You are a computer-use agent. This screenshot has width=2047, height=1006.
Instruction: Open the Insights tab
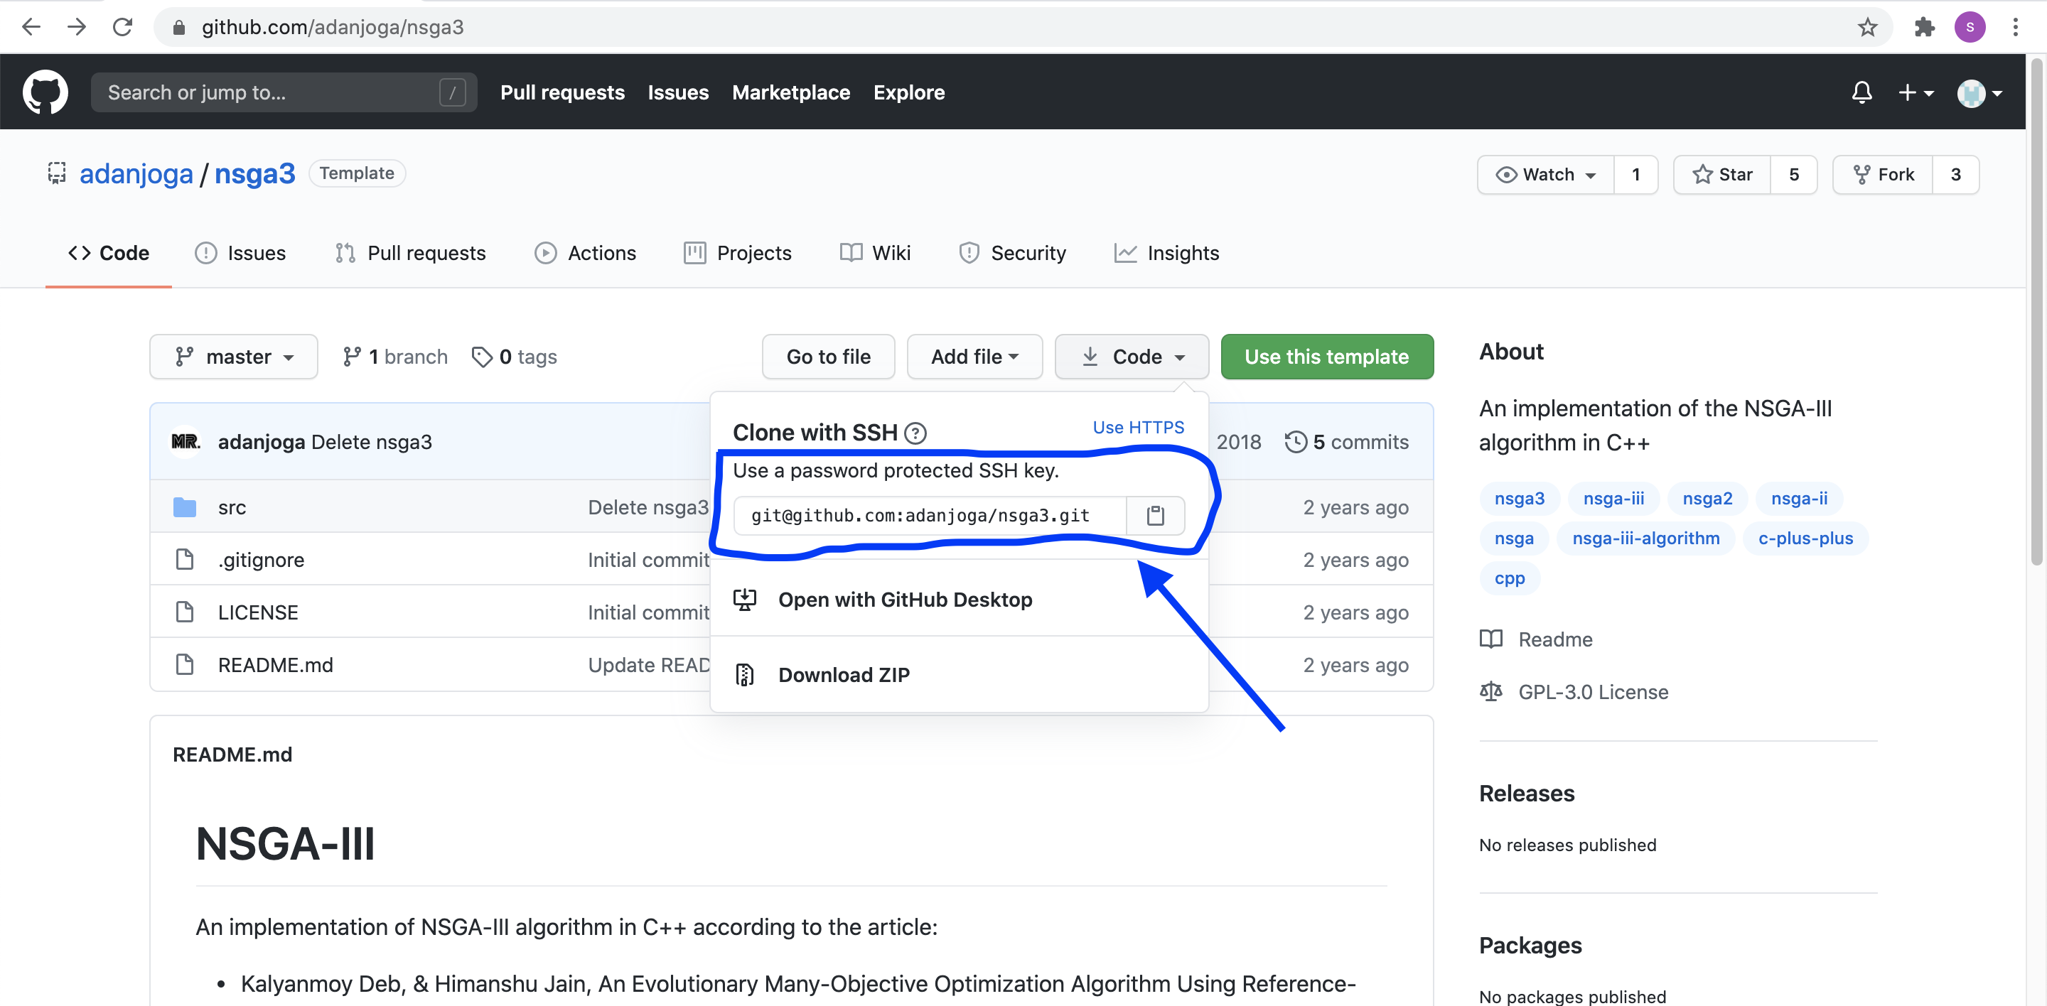(1166, 254)
